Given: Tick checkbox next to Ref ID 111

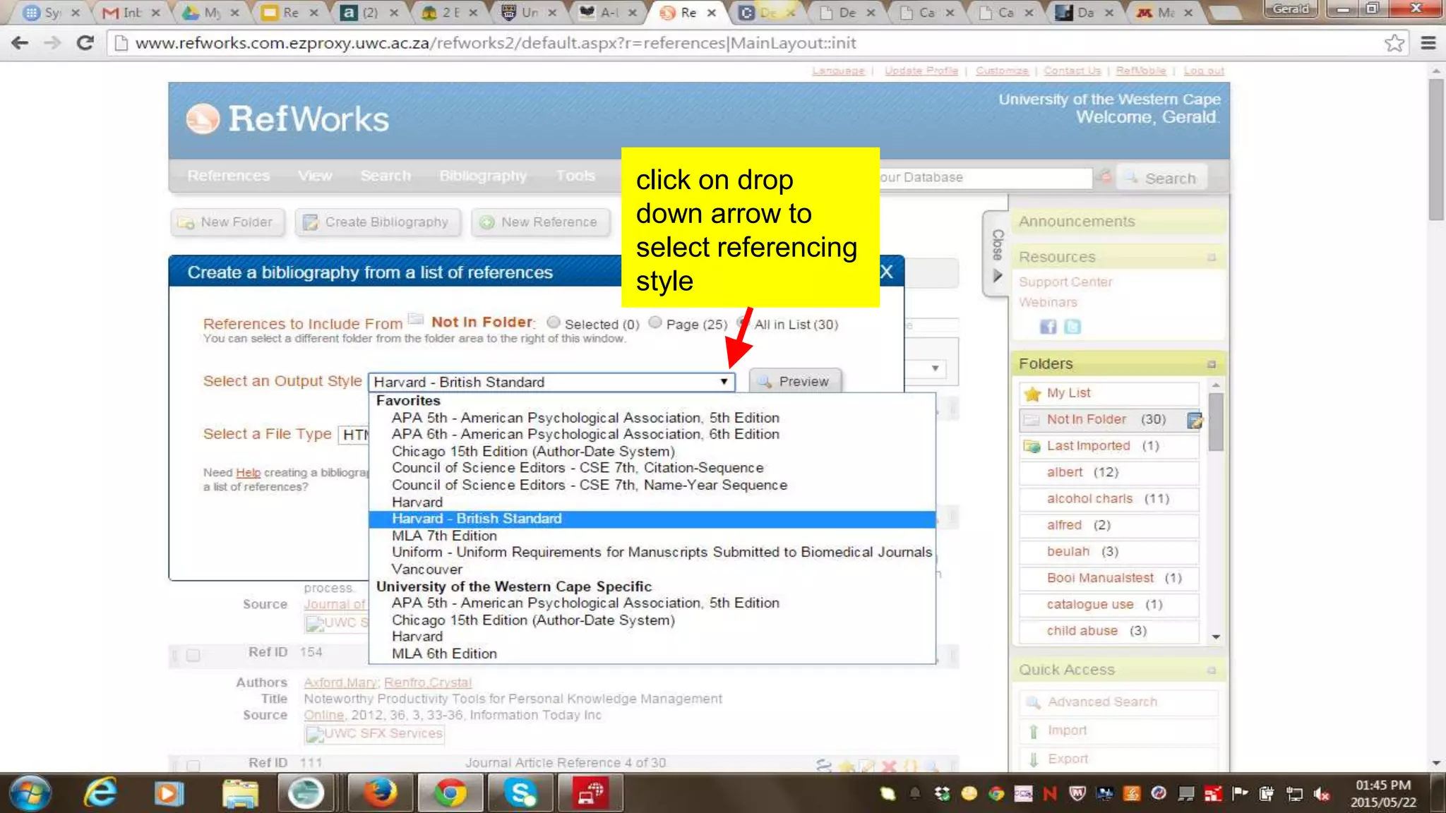Looking at the screenshot, I should click(193, 766).
